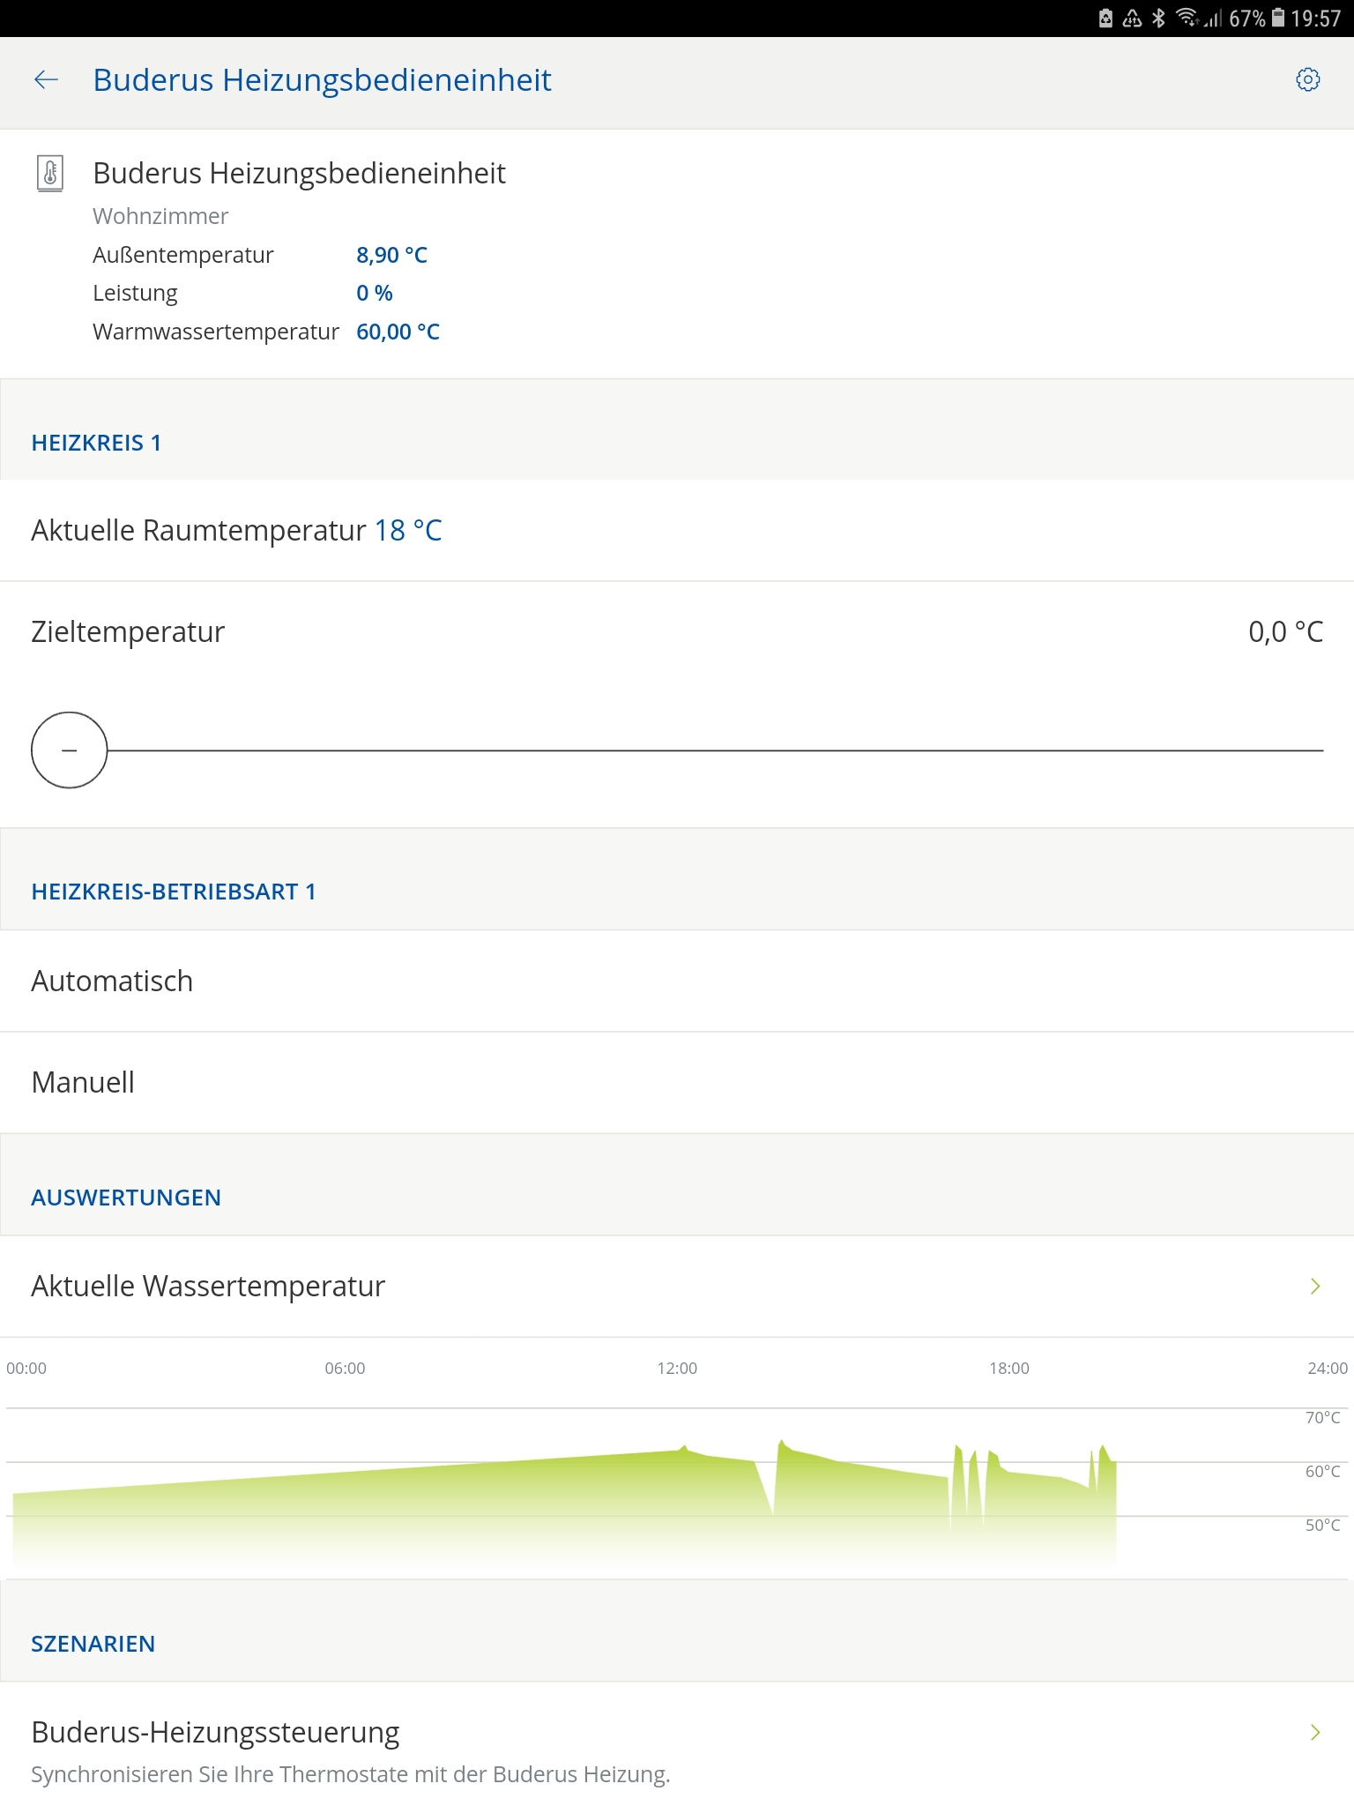The image size is (1354, 1806).
Task: Click the 18:00 label on chart axis
Action: pos(1008,1368)
